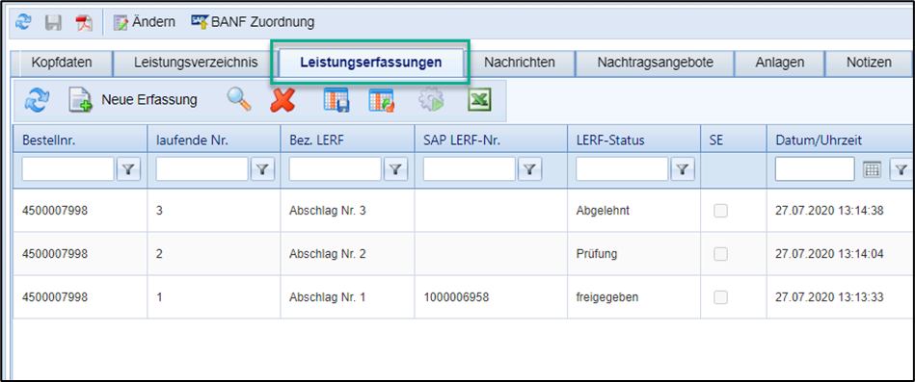Click the PDF export icon

pos(84,23)
